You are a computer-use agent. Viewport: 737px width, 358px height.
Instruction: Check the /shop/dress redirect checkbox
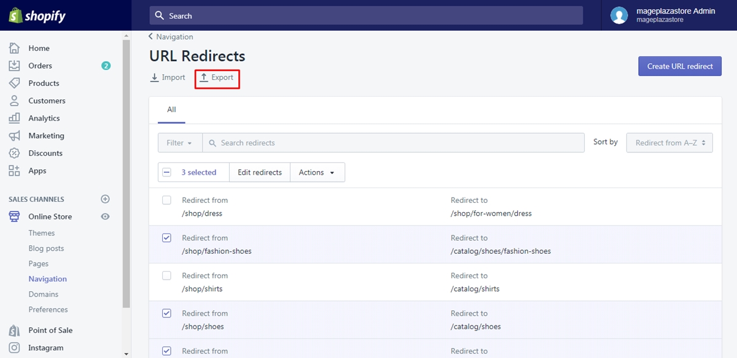pyautogui.click(x=166, y=200)
